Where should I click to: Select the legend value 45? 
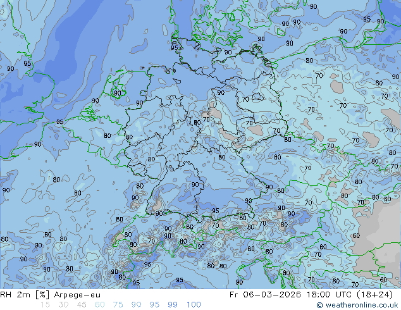82,305
